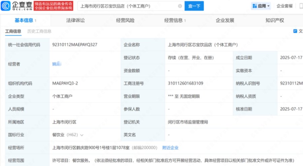Click the Qcc.com logo icon
The height and width of the screenshot is (166, 303).
[6, 6]
